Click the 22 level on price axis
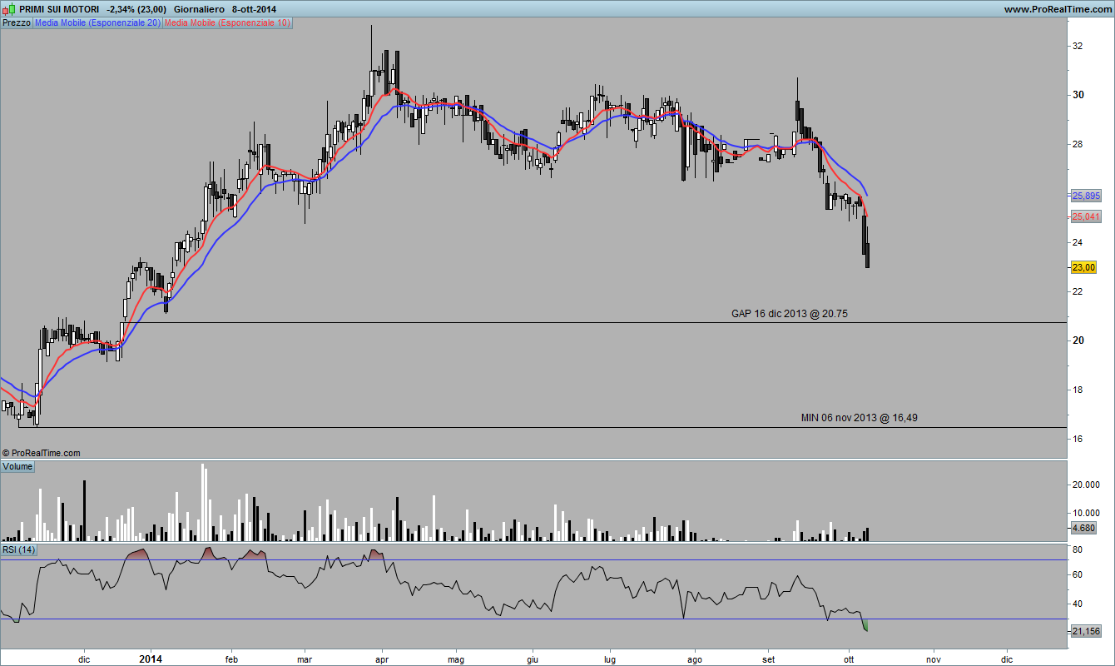 click(1077, 291)
